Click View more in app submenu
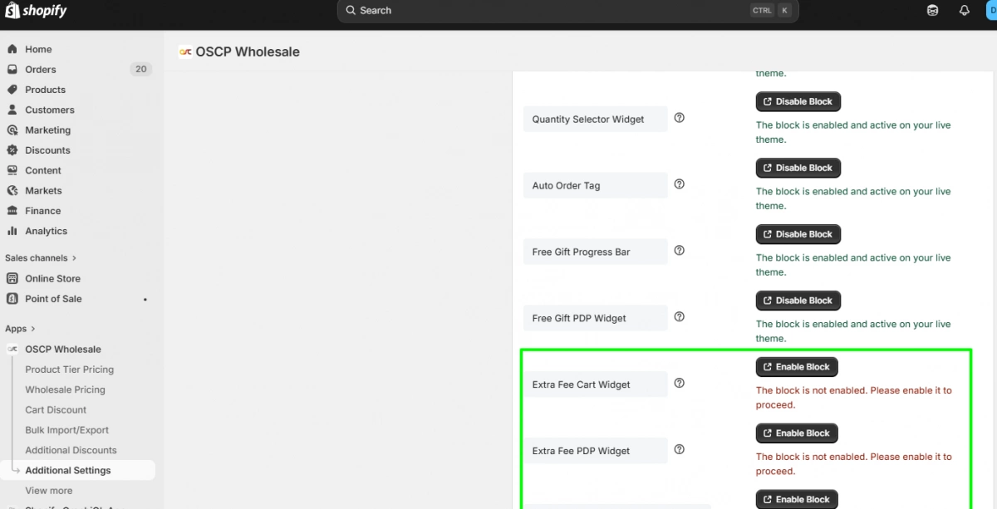This screenshot has height=509, width=997. pos(48,491)
